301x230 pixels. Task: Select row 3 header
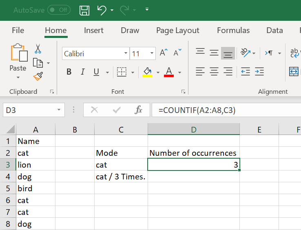pyautogui.click(x=8, y=165)
